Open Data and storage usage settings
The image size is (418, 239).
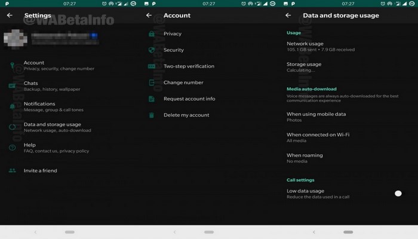point(57,127)
